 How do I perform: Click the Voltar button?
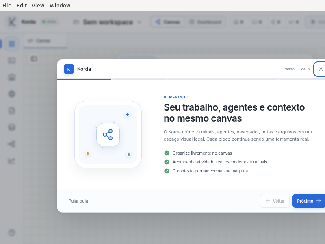[275, 201]
